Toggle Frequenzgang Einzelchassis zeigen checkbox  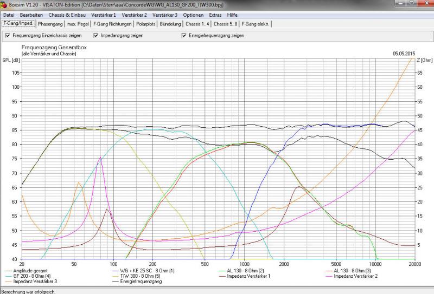(x=8, y=36)
